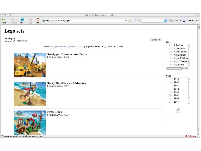Open the Back button history dropdown arrow
This screenshot has width=201, height=151.
point(6,20)
